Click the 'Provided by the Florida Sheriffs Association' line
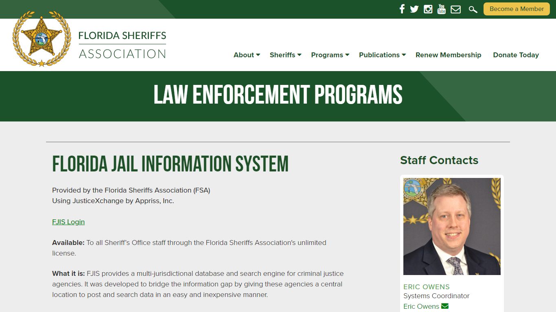Viewport: 556px width, 312px height. [x=131, y=190]
